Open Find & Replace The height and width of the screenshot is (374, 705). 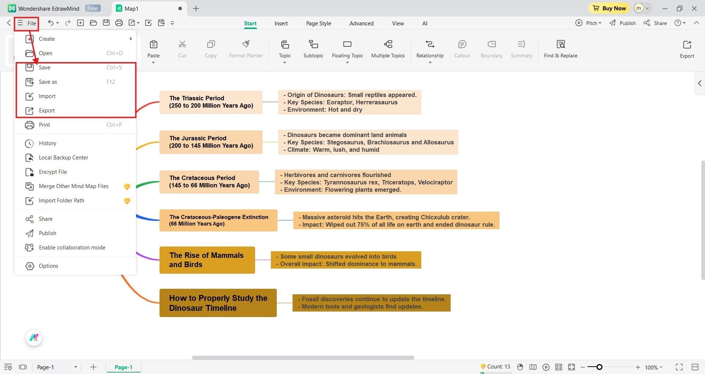pyautogui.click(x=560, y=49)
